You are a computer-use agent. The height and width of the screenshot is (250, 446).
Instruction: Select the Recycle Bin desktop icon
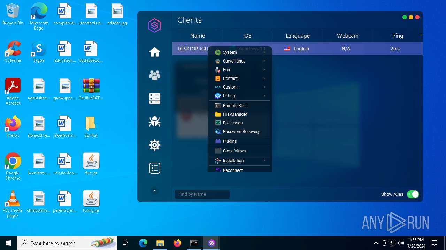point(13,15)
